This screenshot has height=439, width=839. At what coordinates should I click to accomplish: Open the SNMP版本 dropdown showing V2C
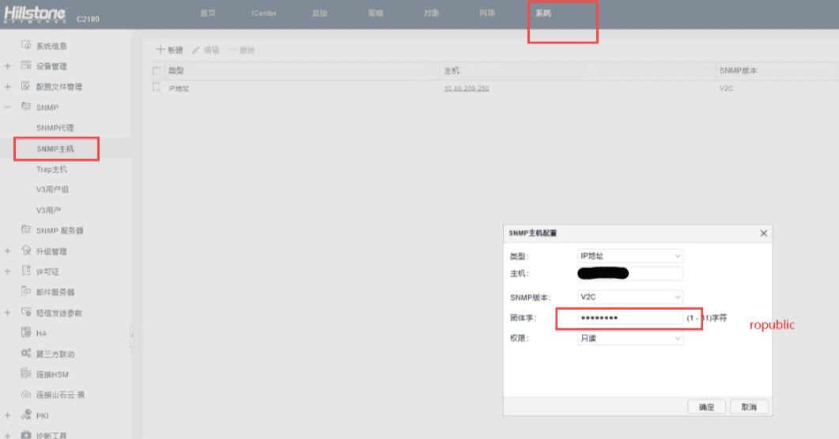[629, 297]
